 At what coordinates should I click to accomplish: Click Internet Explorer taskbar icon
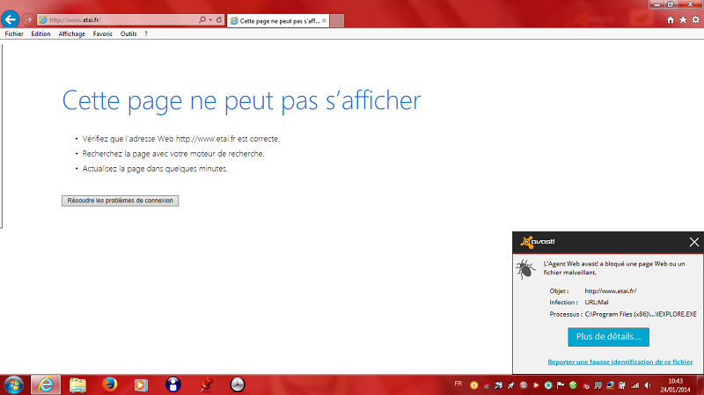pos(46,384)
